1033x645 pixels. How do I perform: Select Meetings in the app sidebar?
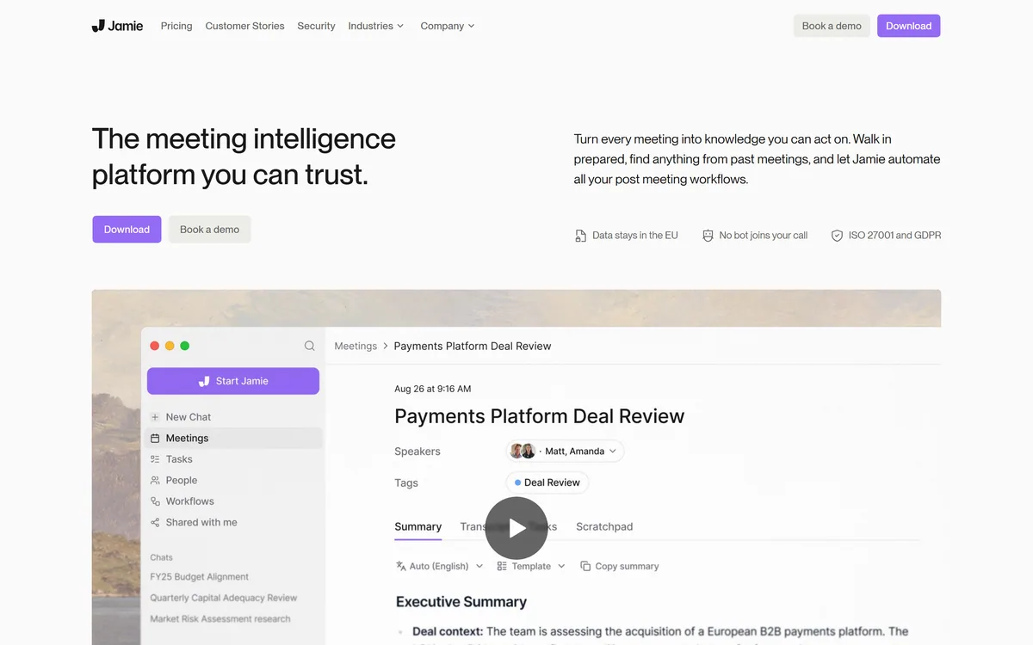pos(234,438)
